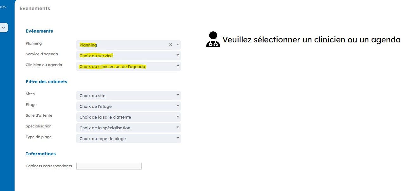Expand the Planning dropdown arrow
The height and width of the screenshot is (191, 414).
(178, 45)
